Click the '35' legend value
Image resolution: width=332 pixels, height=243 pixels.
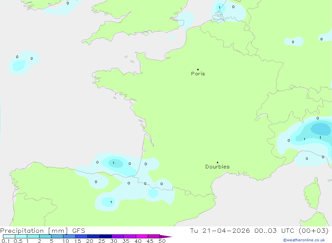coord(126,241)
